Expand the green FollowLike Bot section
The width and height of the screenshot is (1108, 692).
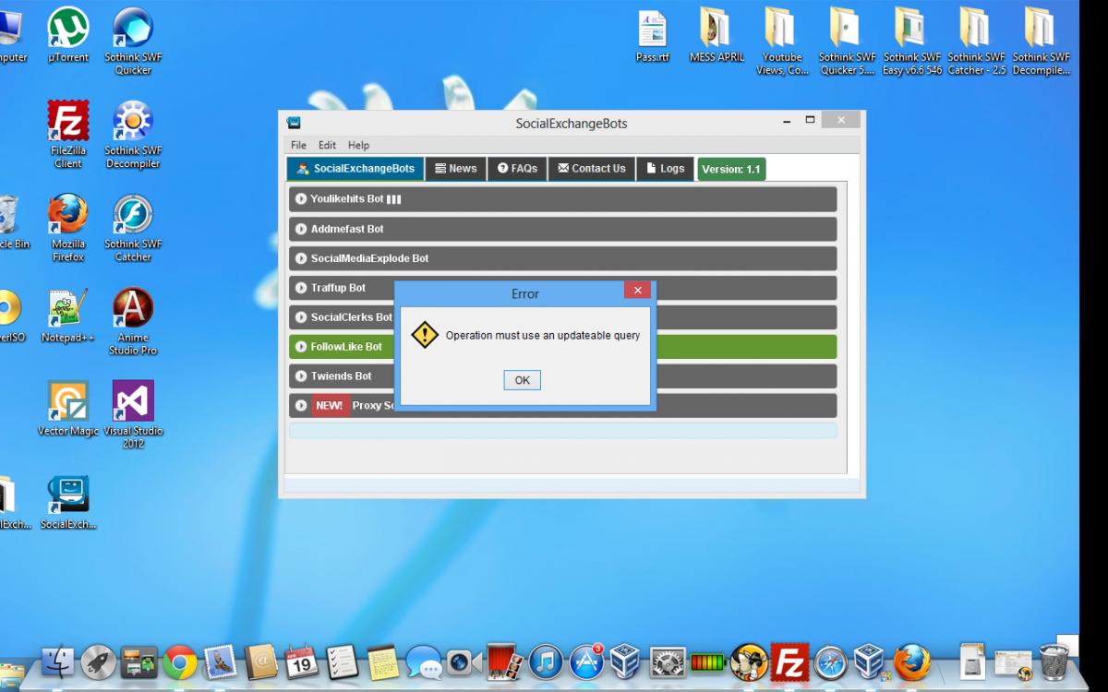click(x=562, y=347)
